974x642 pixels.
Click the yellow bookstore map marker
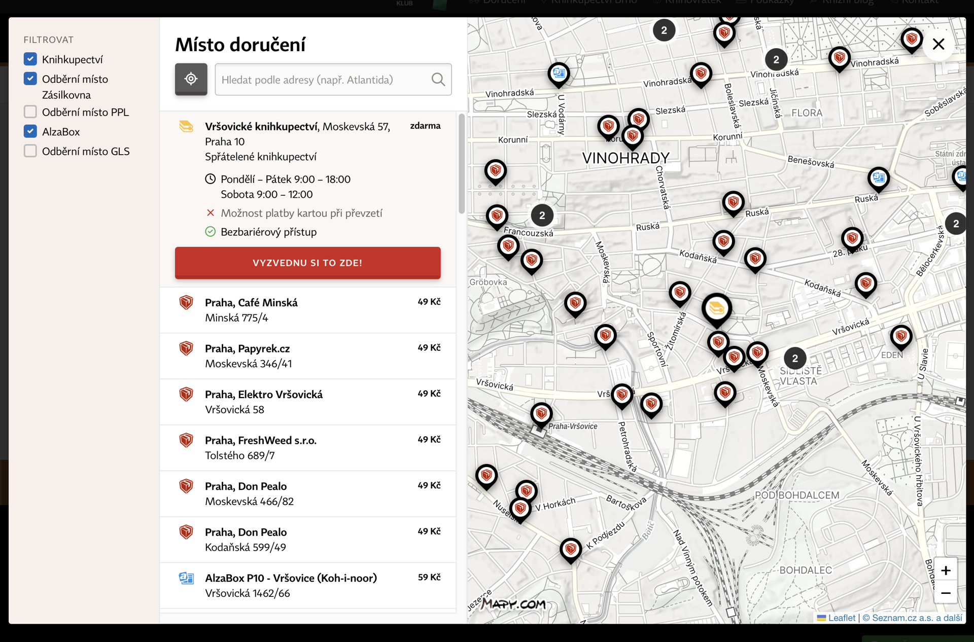716,309
